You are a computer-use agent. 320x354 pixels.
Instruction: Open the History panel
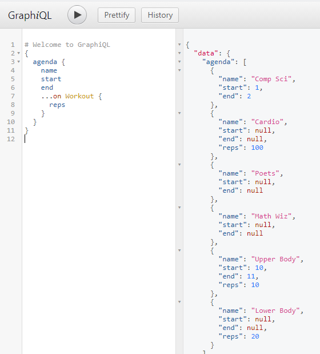point(160,15)
